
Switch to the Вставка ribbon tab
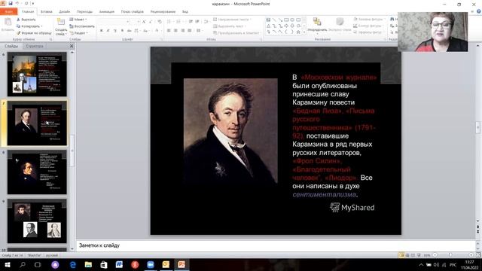(x=47, y=11)
